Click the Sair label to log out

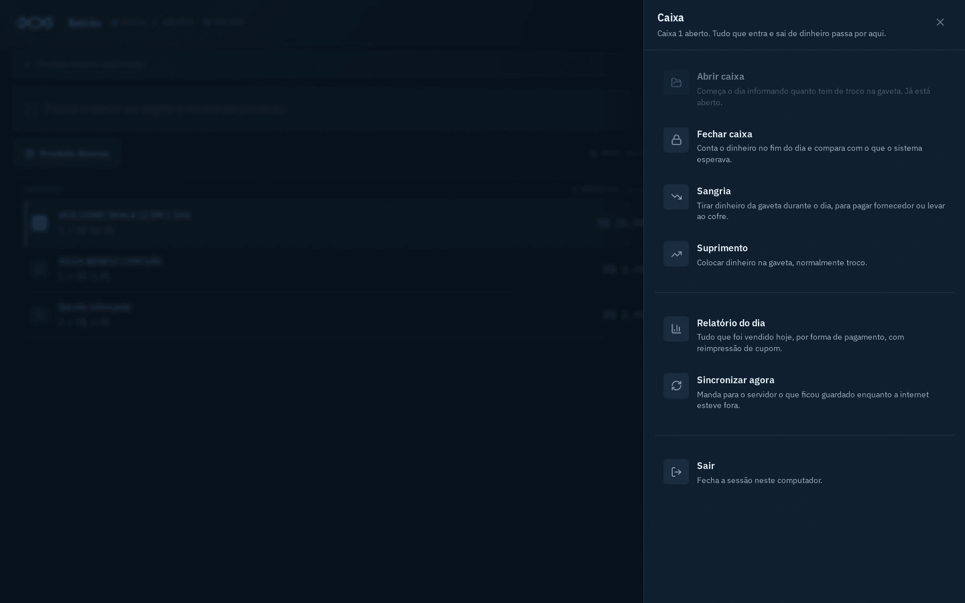click(x=705, y=466)
